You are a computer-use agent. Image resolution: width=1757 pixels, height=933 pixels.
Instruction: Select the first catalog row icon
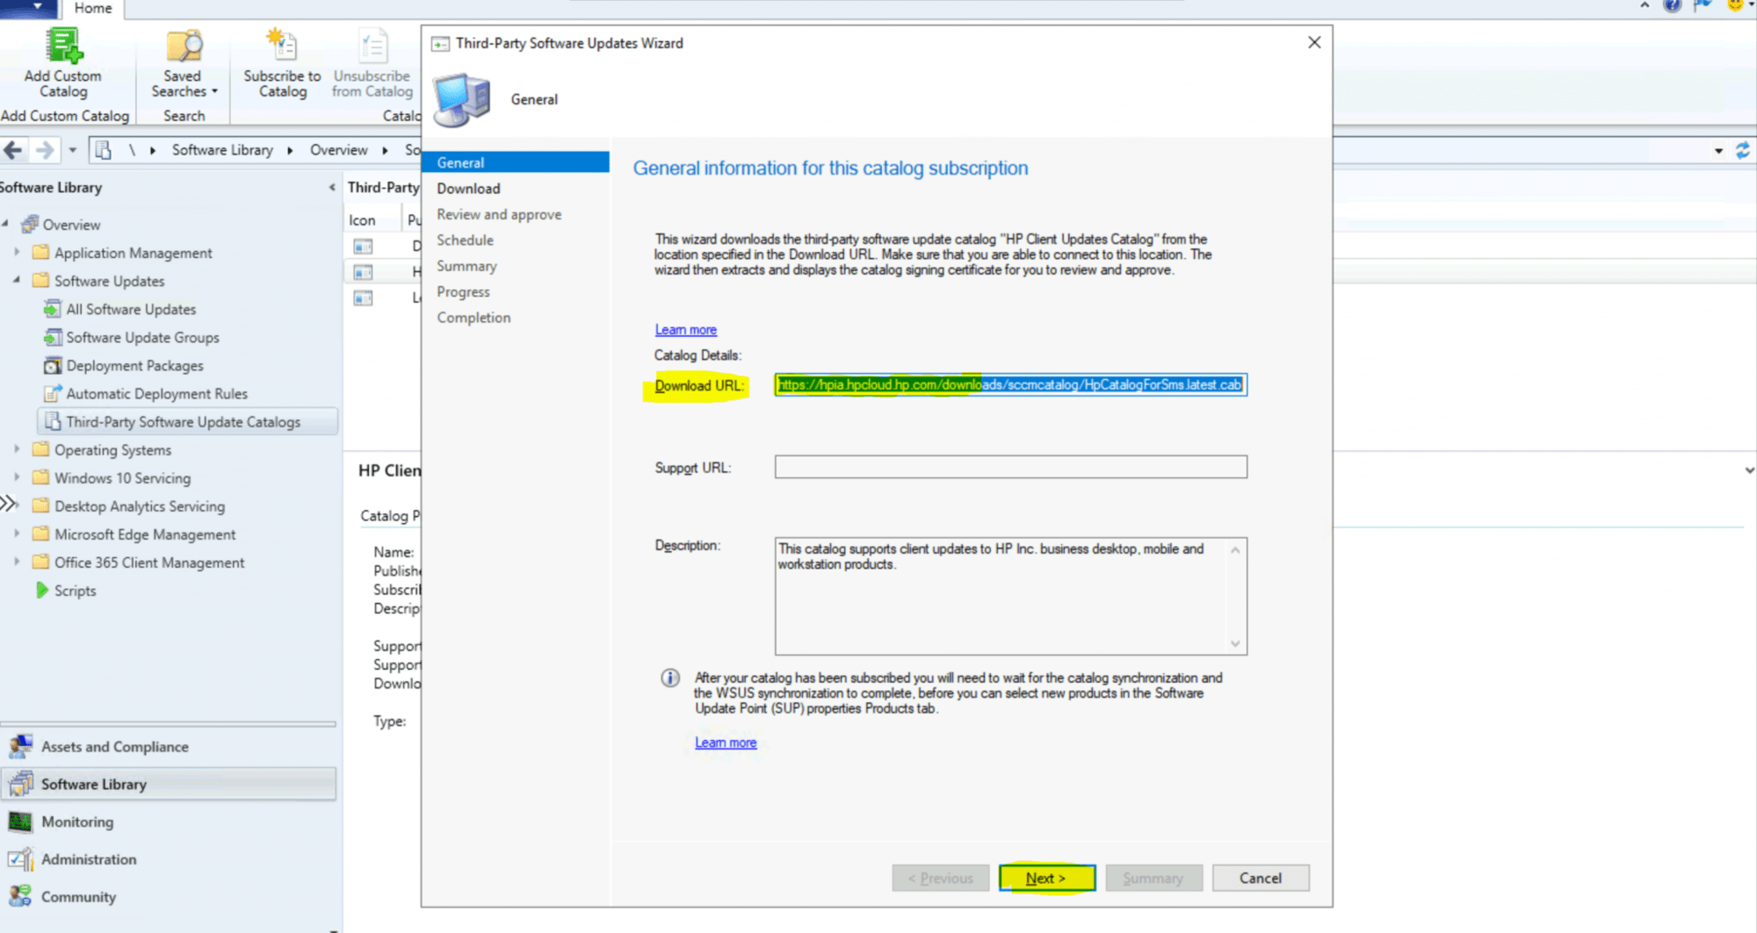pos(363,246)
